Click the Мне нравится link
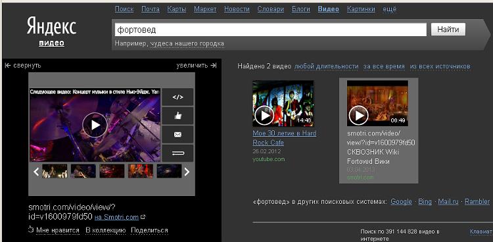This screenshot has width=493, height=242. (58, 230)
